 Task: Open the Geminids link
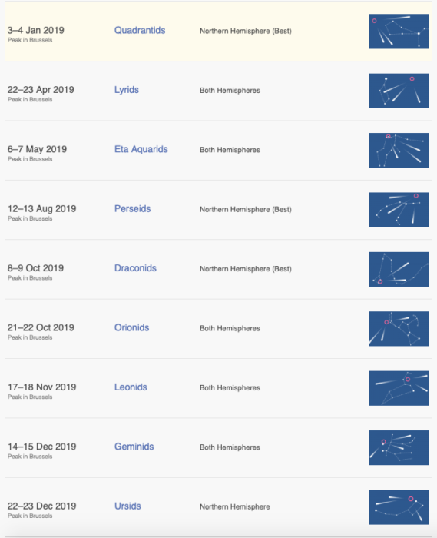pos(134,447)
